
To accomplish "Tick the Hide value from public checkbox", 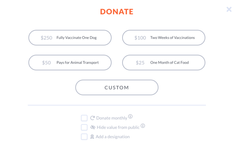I will tap(84, 127).
